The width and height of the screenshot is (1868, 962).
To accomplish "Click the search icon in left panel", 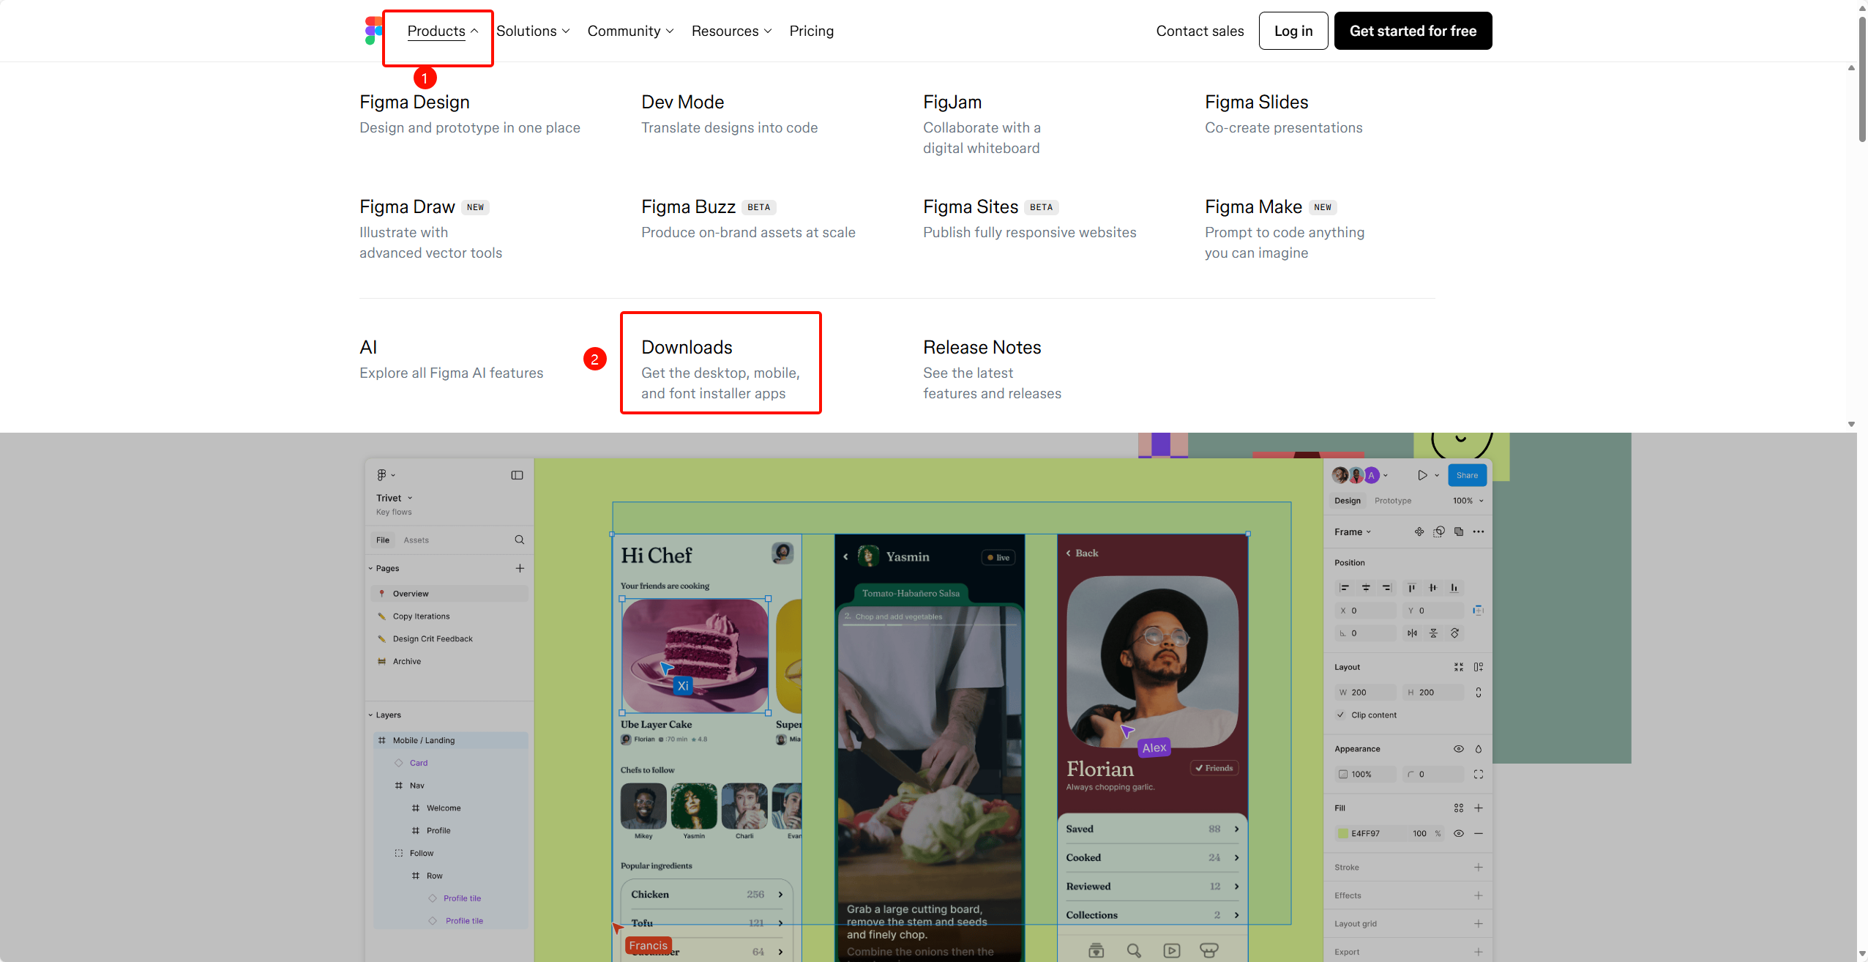I will pyautogui.click(x=519, y=540).
